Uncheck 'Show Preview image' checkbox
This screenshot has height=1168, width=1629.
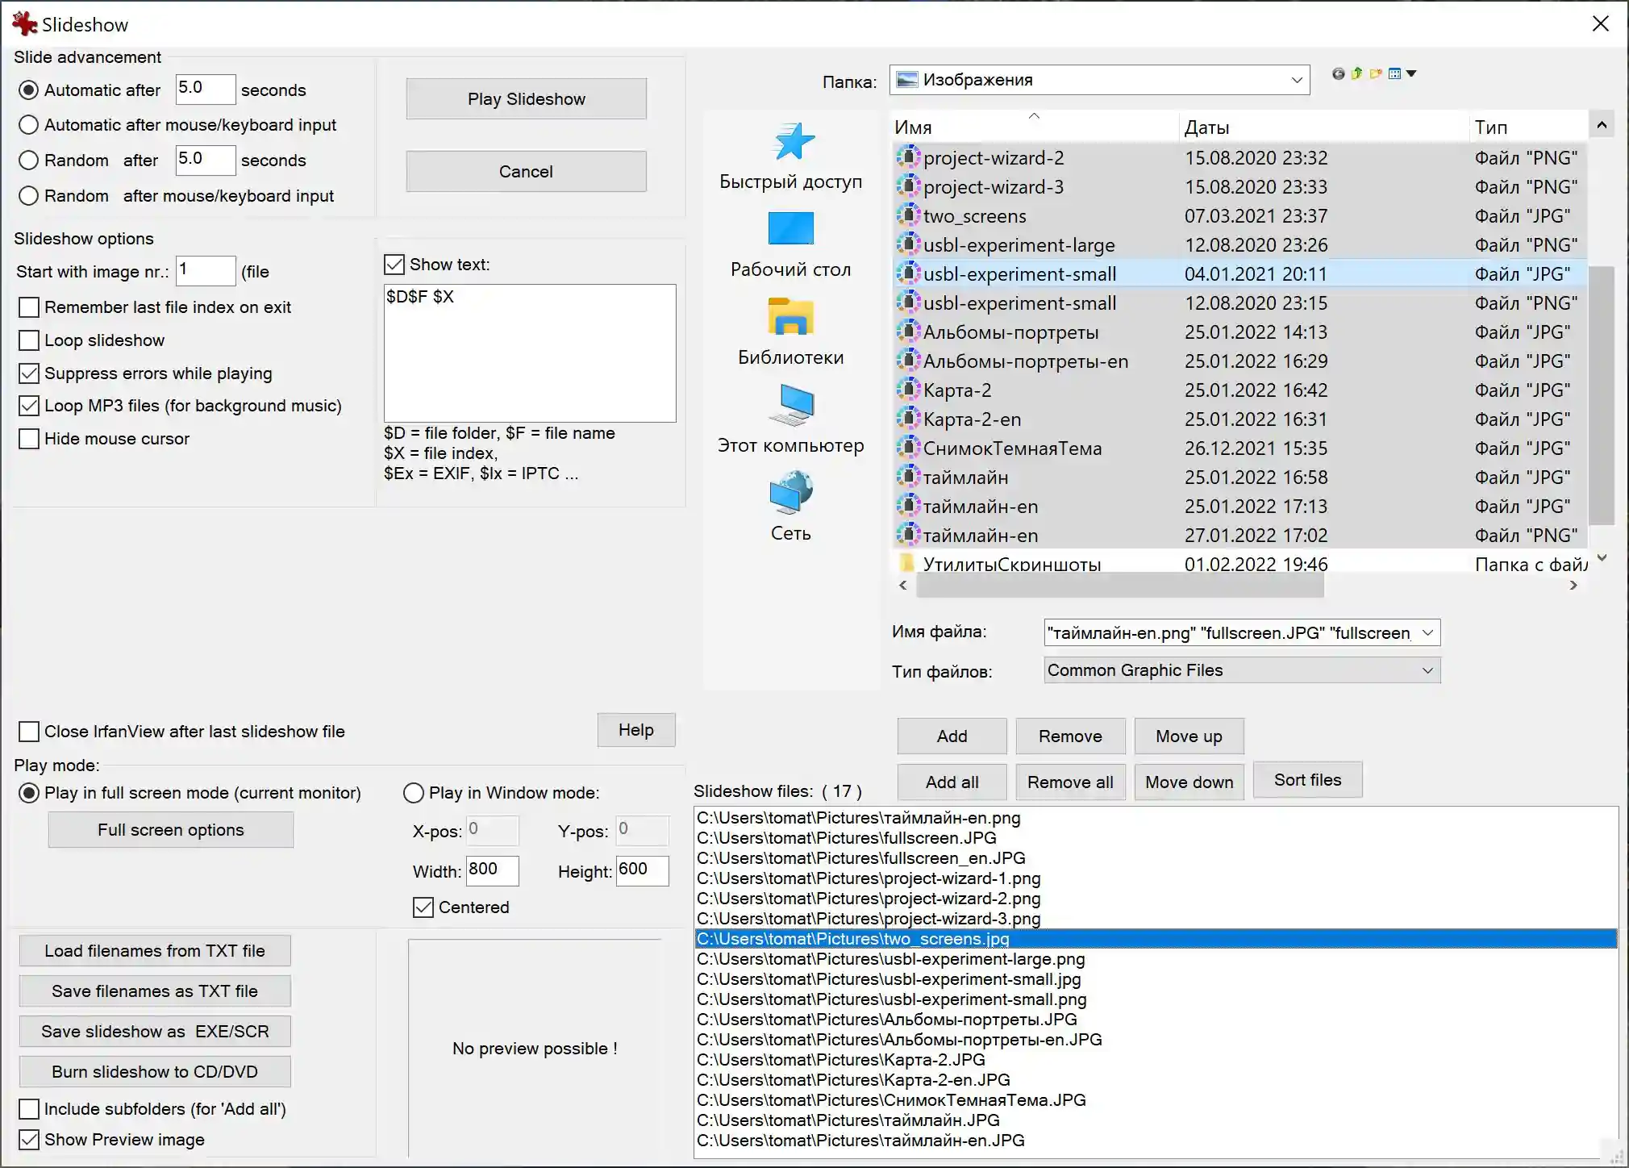coord(29,1140)
